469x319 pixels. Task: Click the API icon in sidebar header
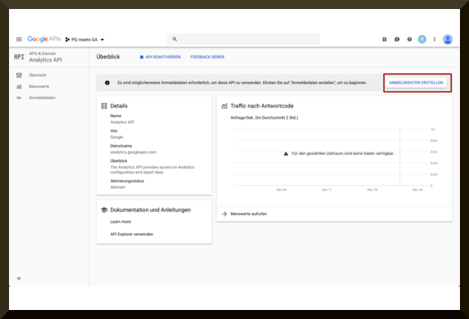click(19, 56)
